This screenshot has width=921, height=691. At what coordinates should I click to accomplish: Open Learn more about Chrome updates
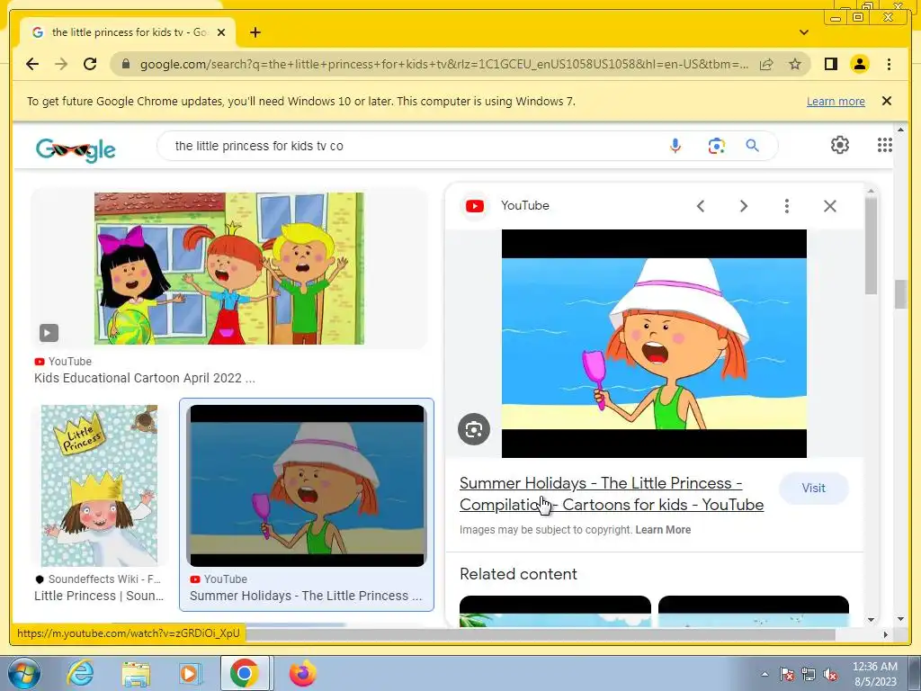836,101
